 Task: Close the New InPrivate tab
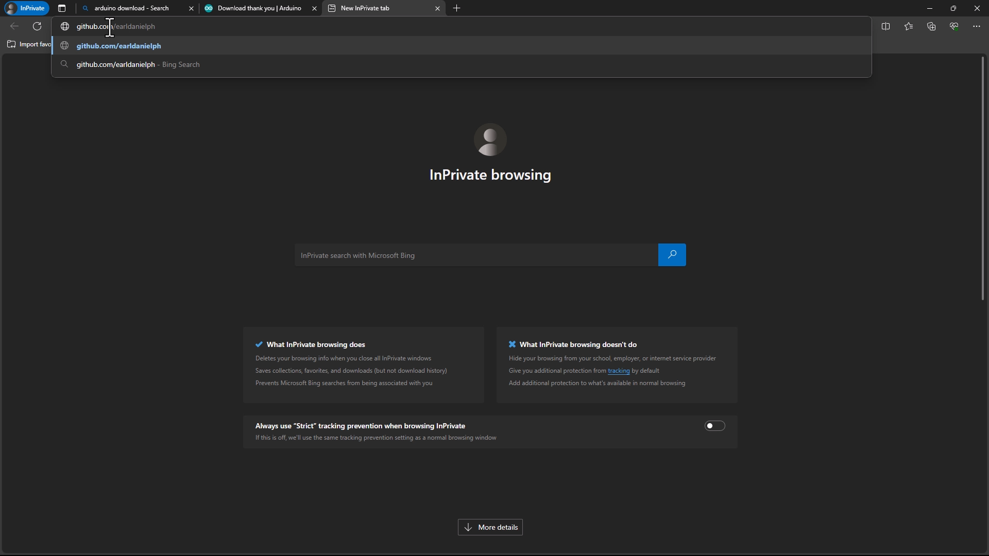(437, 9)
